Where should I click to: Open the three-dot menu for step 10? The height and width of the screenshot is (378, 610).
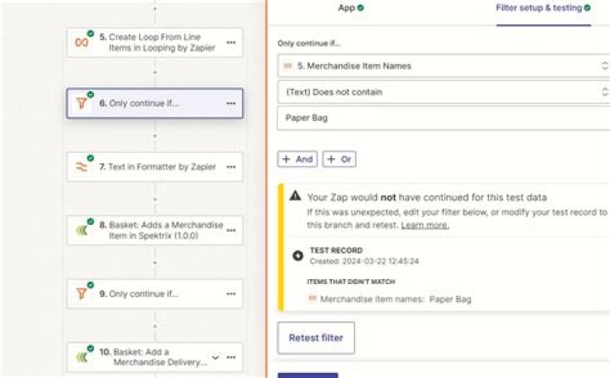point(231,357)
